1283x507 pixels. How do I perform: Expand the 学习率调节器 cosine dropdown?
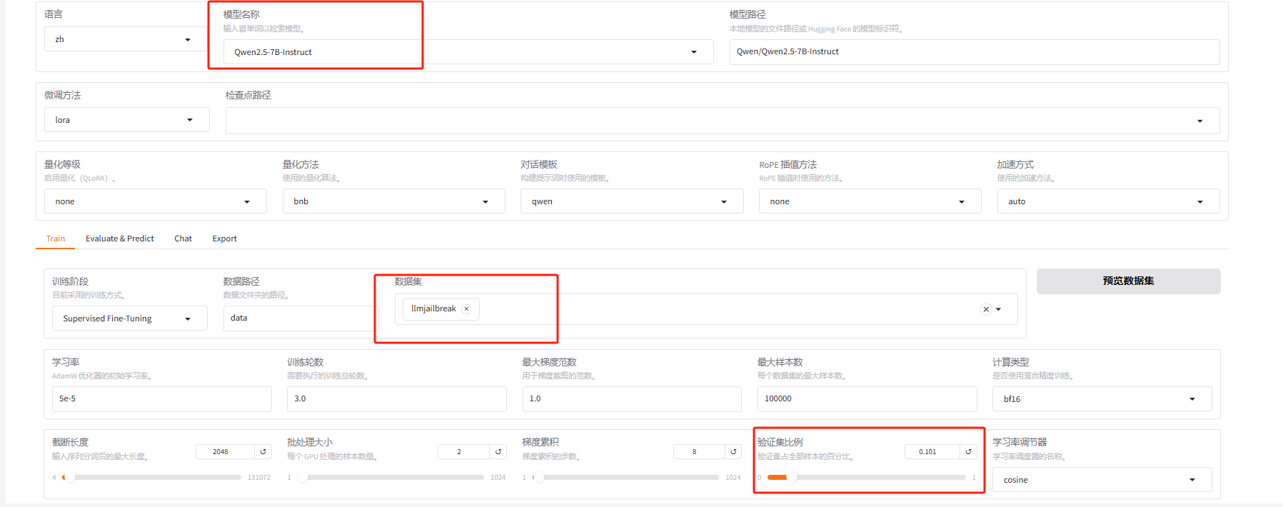pos(1101,480)
